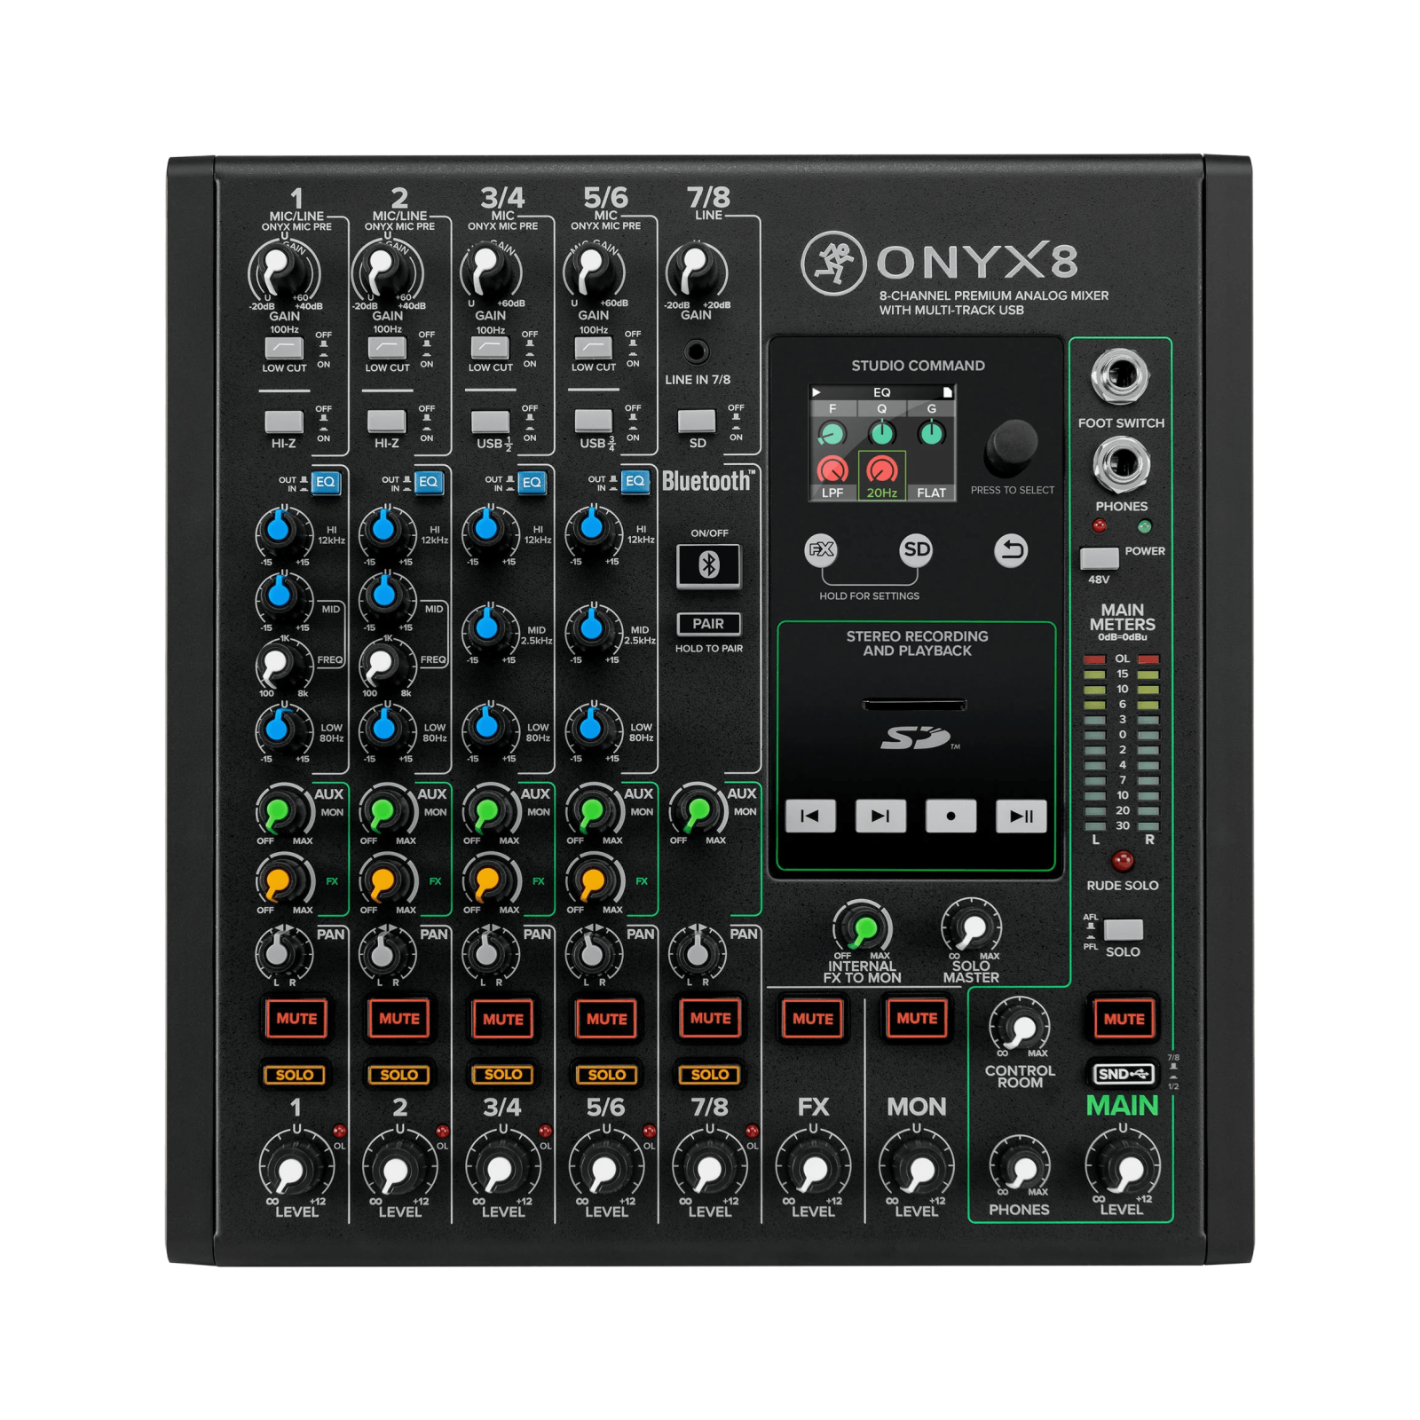The image size is (1420, 1420).
Task: Solo channel 7/8
Action: tap(710, 1075)
